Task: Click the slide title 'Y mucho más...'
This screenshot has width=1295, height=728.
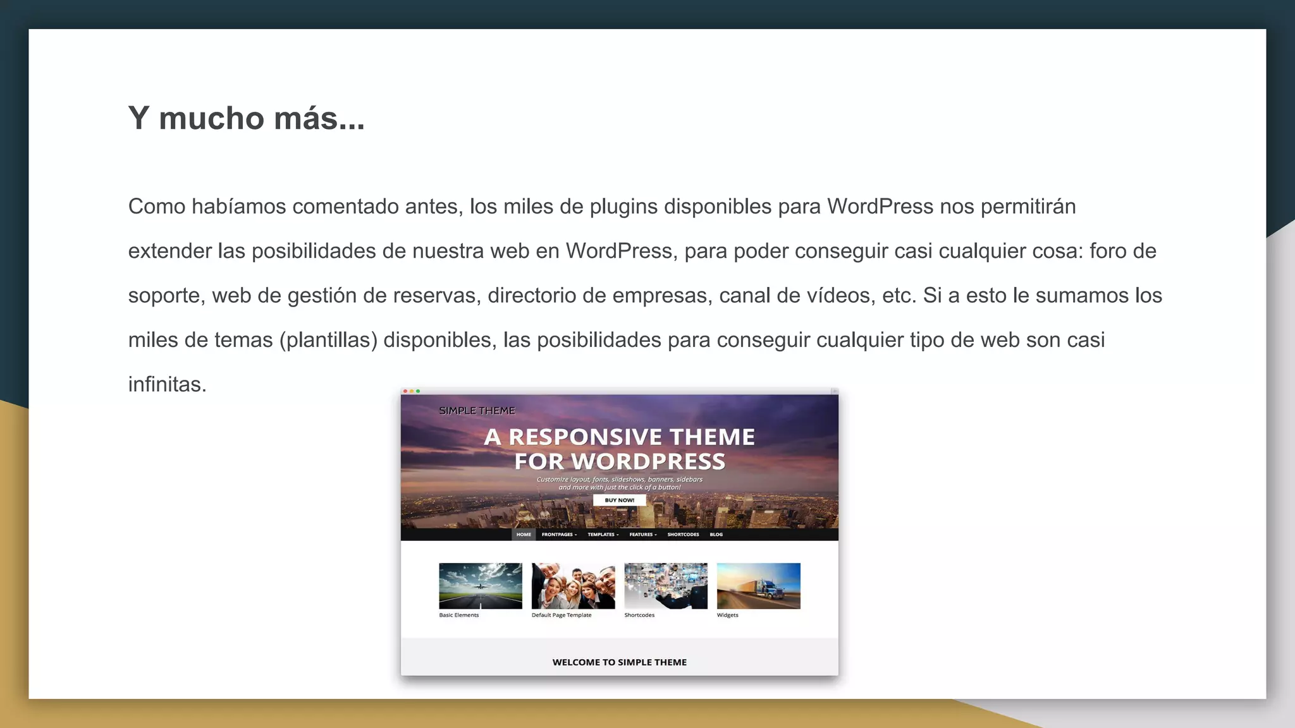Action: coord(247,118)
